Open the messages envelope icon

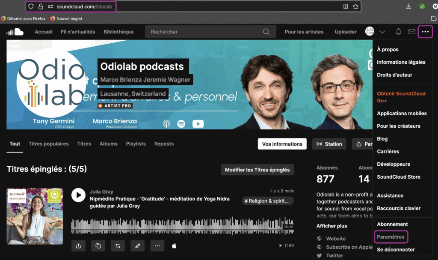412,32
